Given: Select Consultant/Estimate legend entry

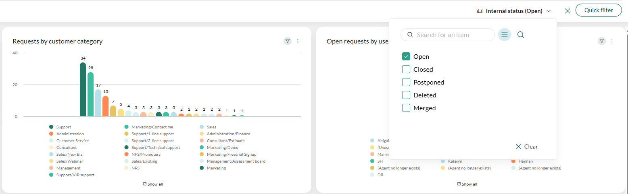Looking at the screenshot, I should [222, 141].
